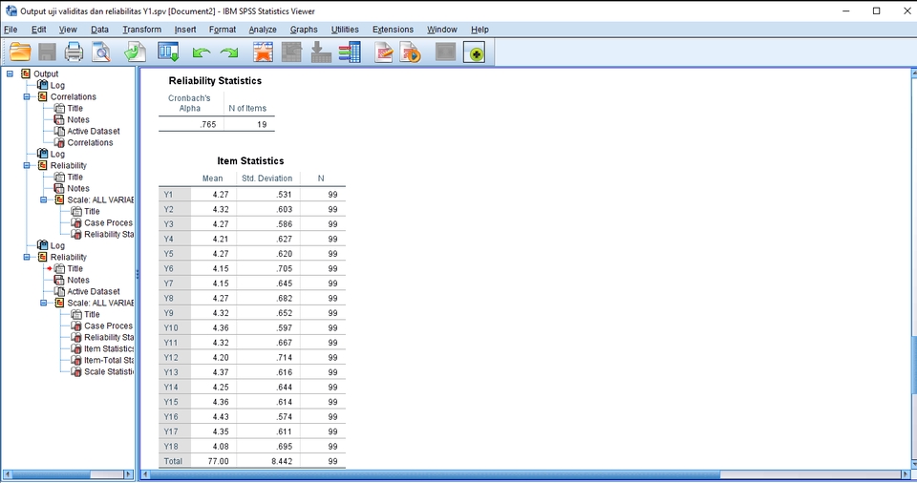Run a script using the play icon
Image resolution: width=917 pixels, height=483 pixels.
click(411, 52)
